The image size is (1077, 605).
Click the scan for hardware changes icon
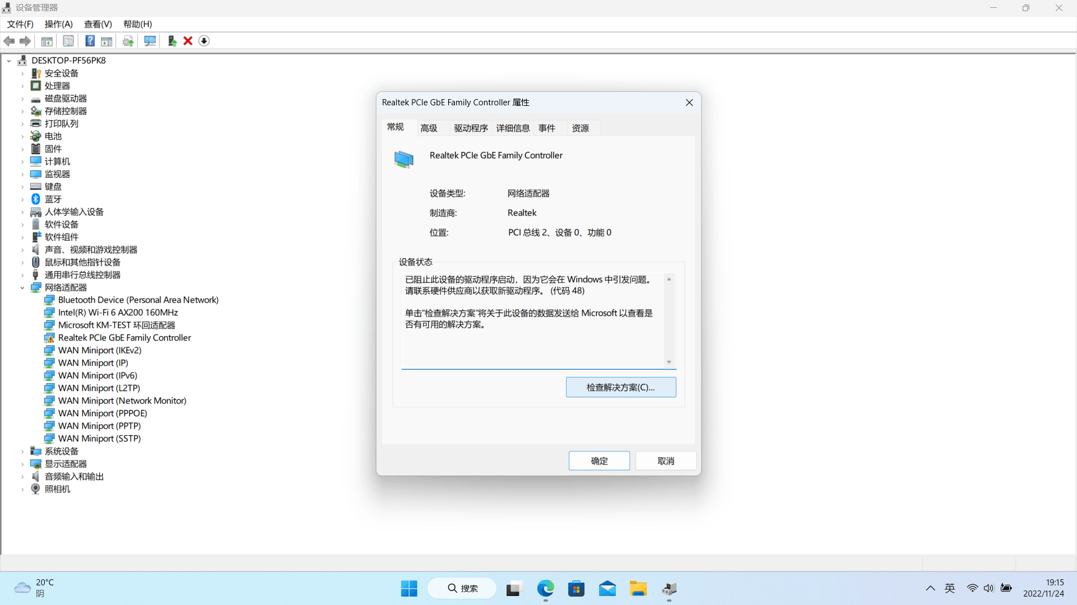pyautogui.click(x=150, y=41)
